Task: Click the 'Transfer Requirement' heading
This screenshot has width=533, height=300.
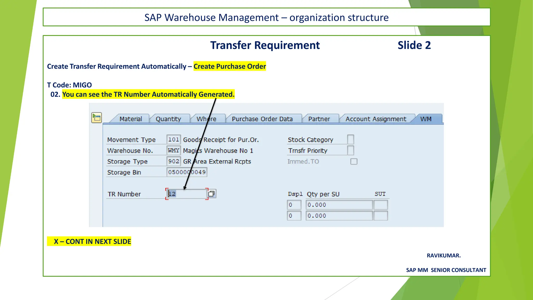Action: click(265, 45)
